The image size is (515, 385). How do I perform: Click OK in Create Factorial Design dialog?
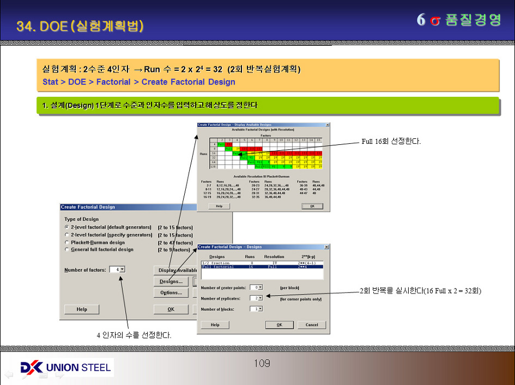coord(171,309)
